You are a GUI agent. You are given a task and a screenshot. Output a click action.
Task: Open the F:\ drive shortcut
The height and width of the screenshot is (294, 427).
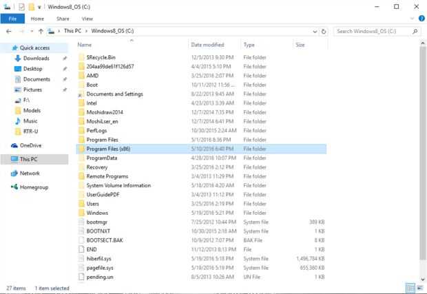coord(26,100)
